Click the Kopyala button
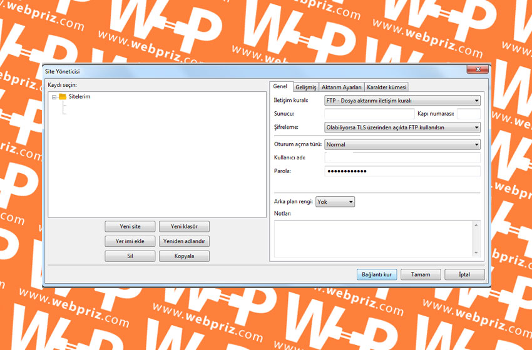 pos(184,256)
